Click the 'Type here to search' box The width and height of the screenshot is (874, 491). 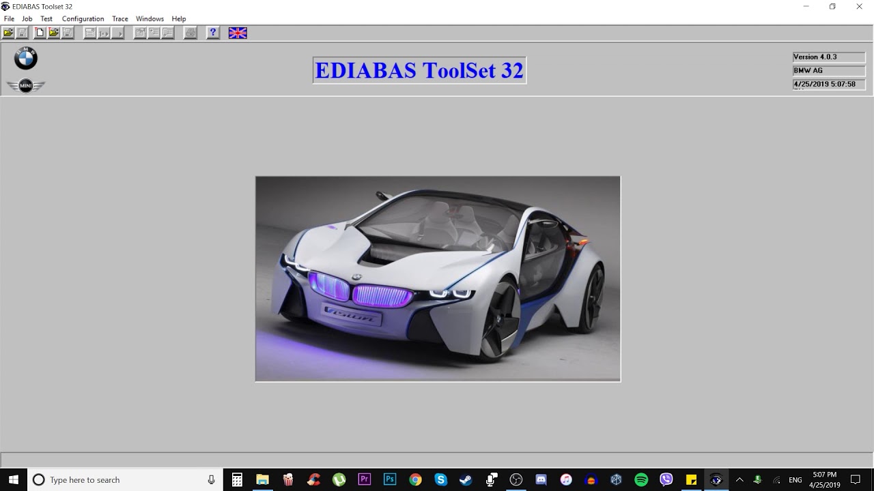click(x=125, y=480)
